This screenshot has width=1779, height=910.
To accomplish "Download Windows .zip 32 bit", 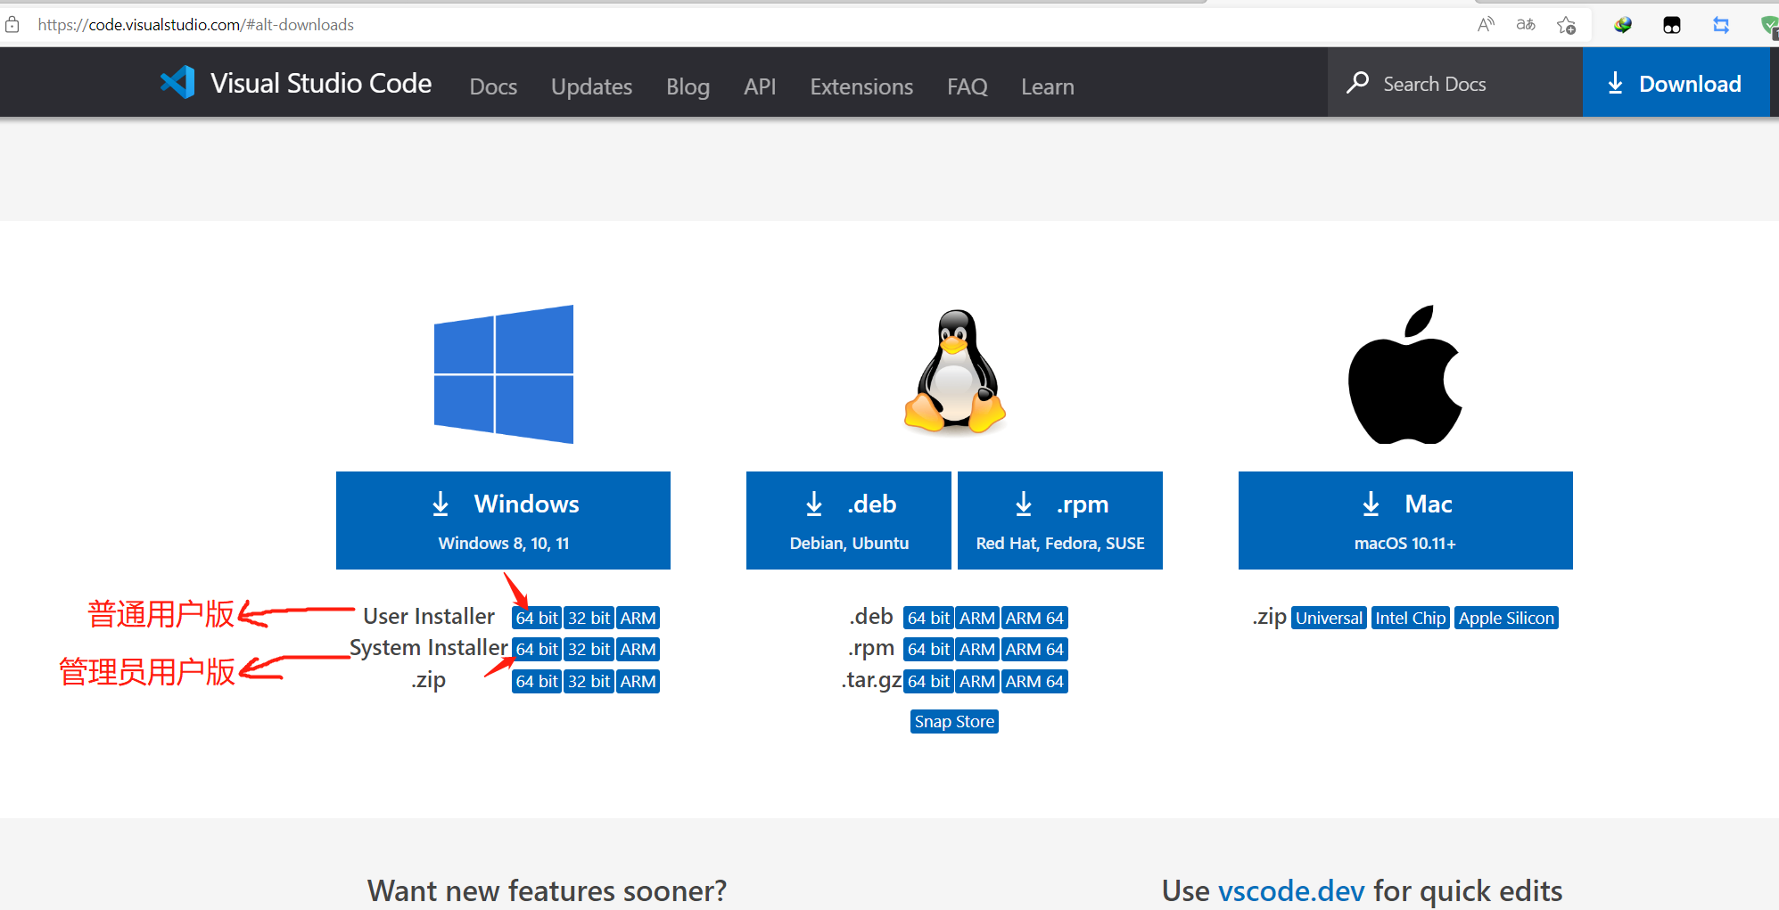I will pos(589,681).
